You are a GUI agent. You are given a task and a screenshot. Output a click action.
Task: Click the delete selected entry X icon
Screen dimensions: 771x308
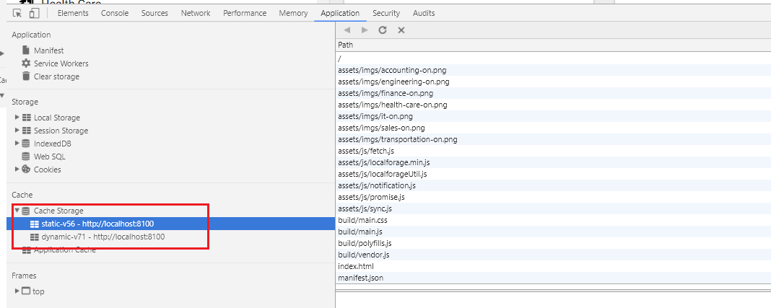[401, 30]
